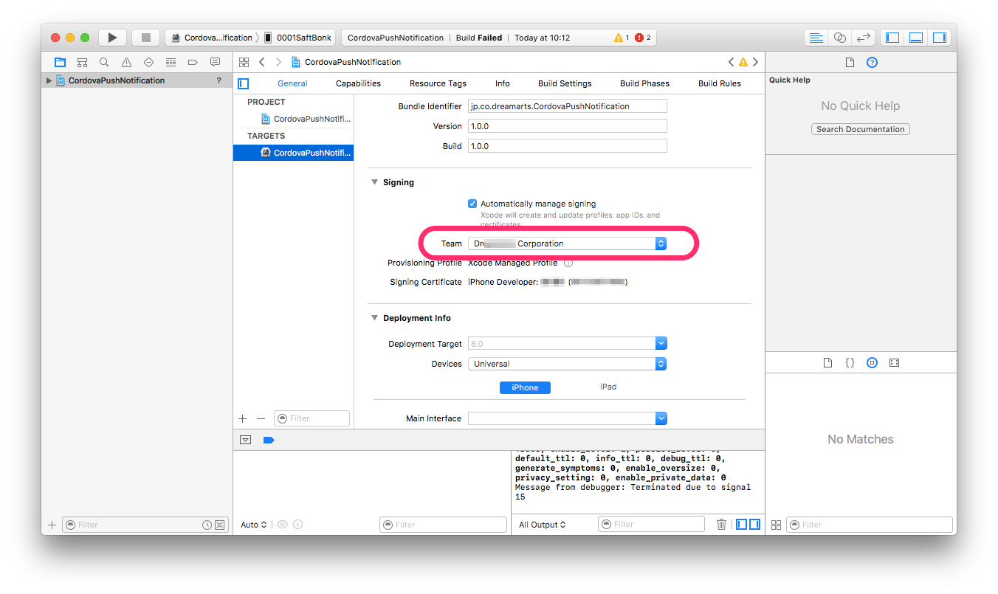998x594 pixels.
Task: Open the Issue navigator warning icon
Action: tap(126, 62)
